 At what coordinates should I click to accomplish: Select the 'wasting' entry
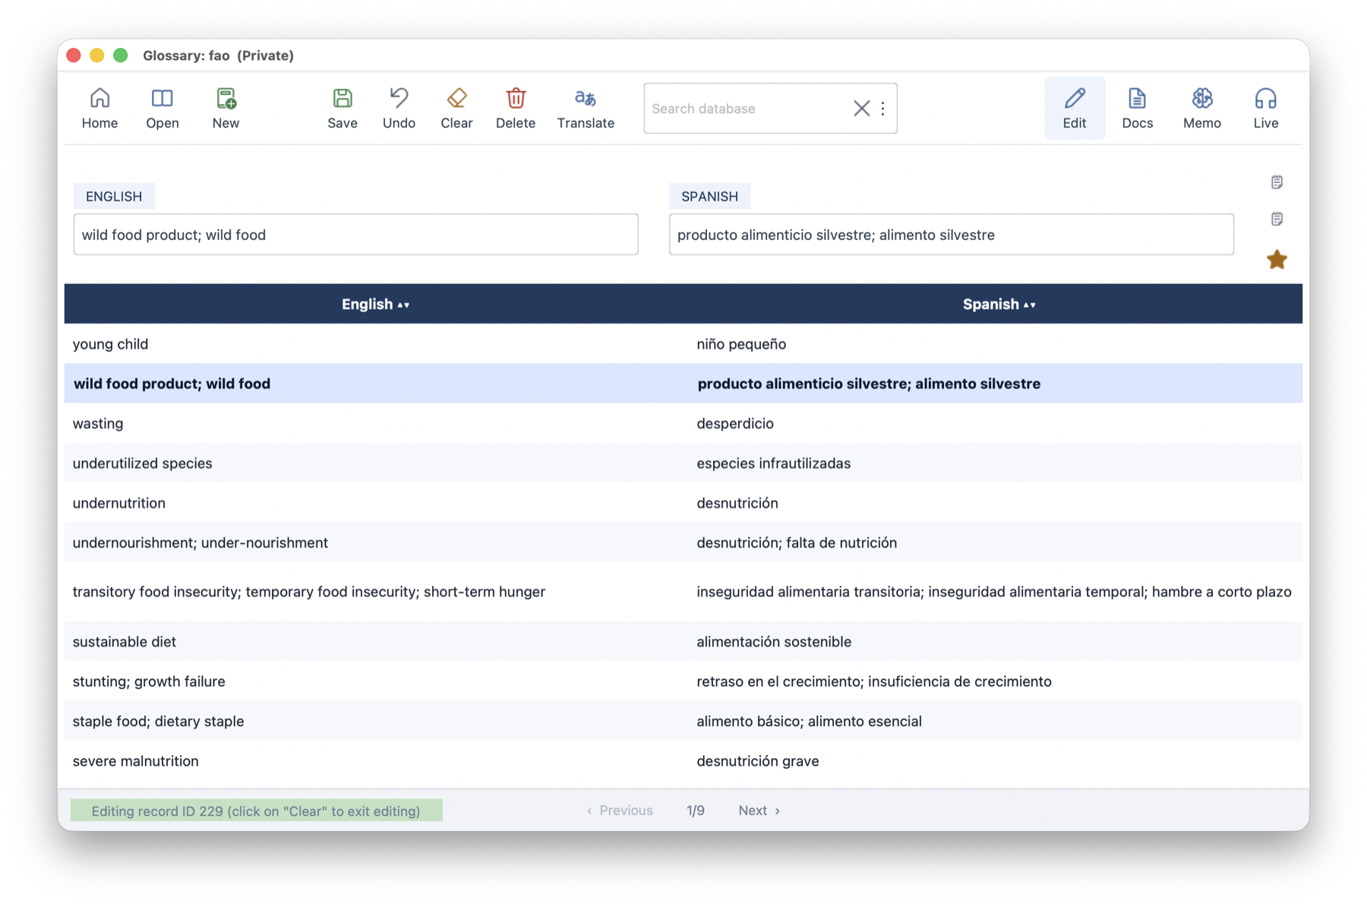[x=683, y=424]
